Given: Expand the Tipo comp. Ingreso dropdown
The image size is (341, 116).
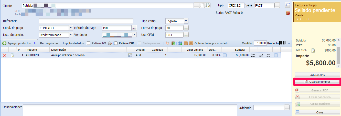Looking at the screenshot, I should tap(186, 21).
